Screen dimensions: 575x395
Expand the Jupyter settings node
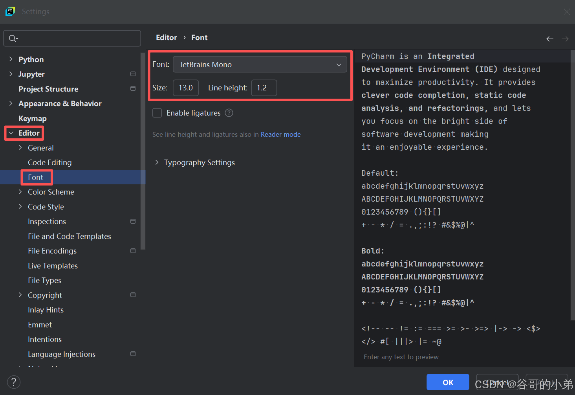(11, 74)
